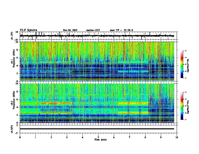
Task: Click the 'Time (min)' axis label
Action: (101, 140)
